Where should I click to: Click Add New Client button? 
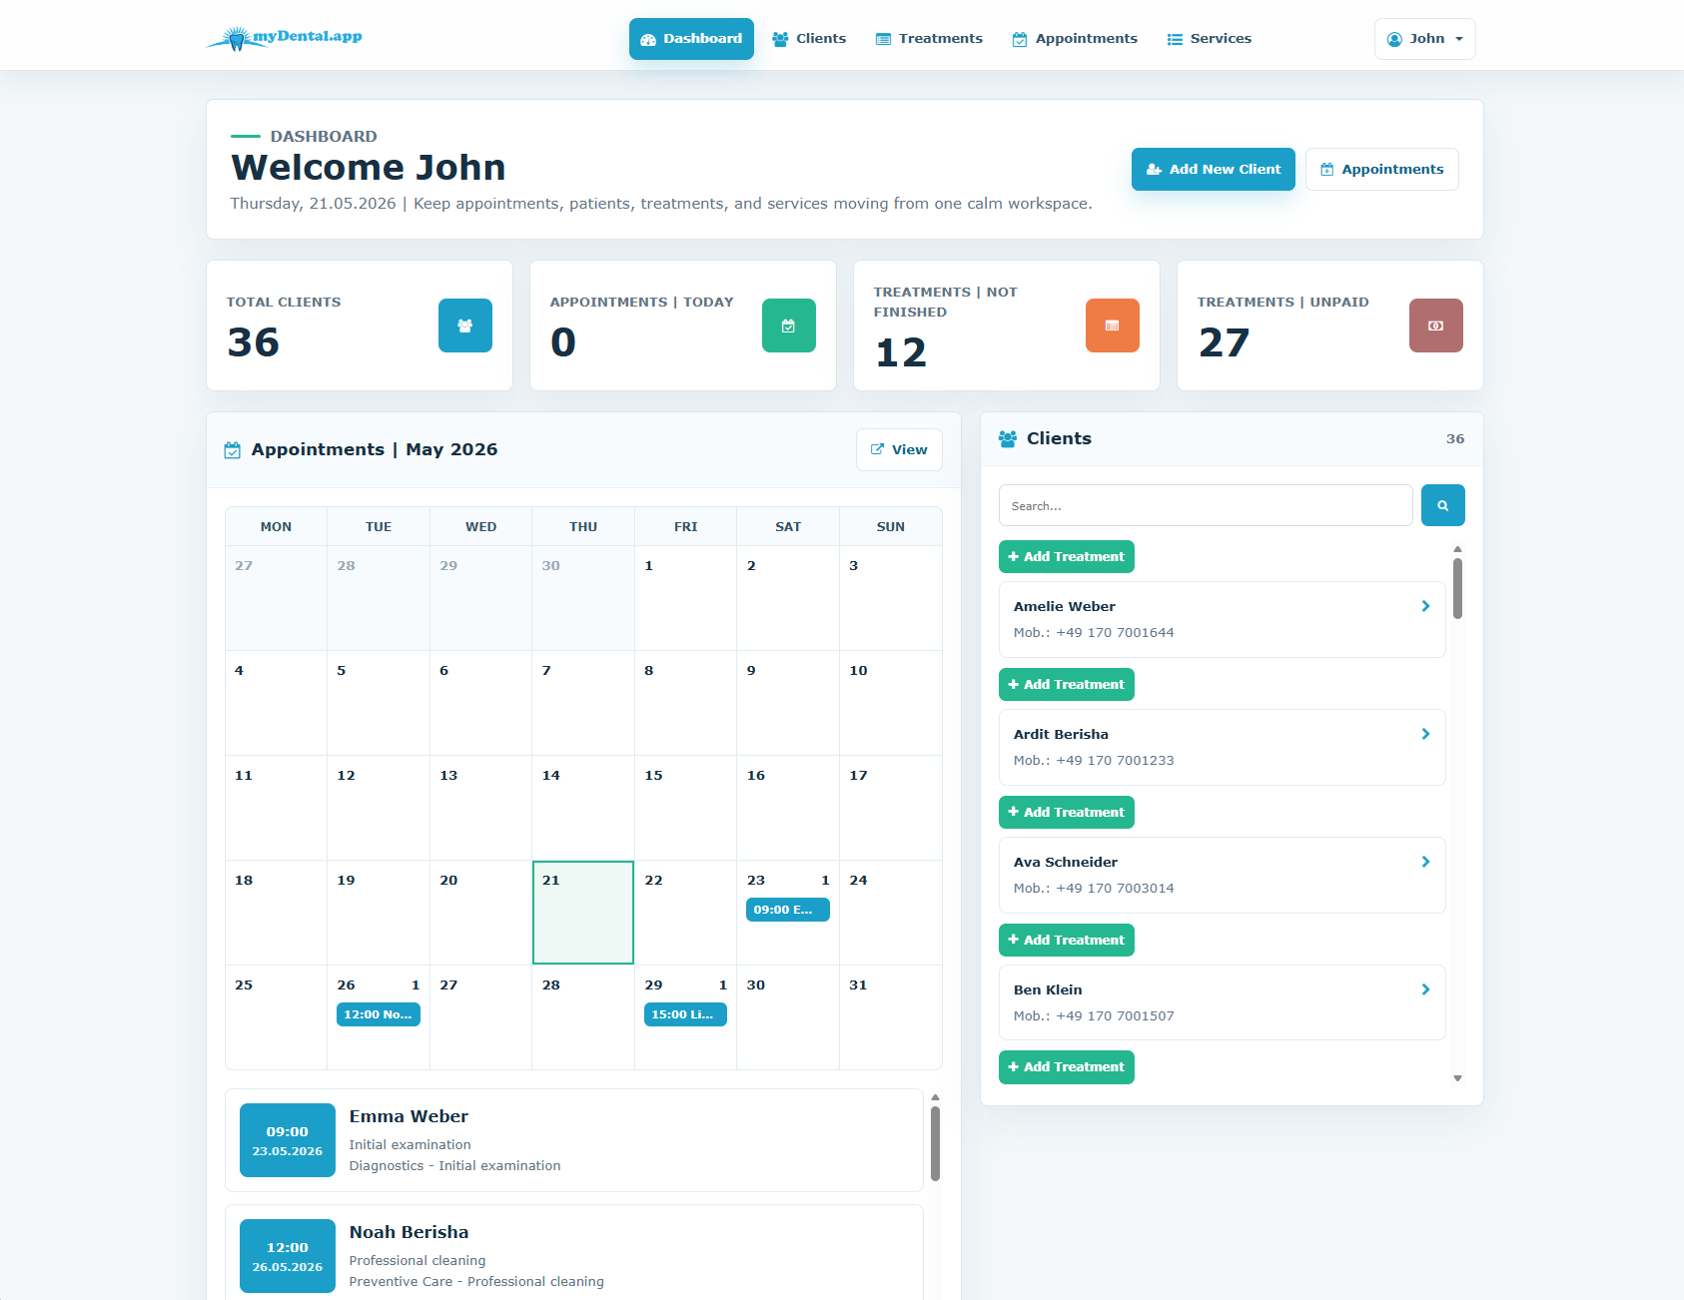1214,170
